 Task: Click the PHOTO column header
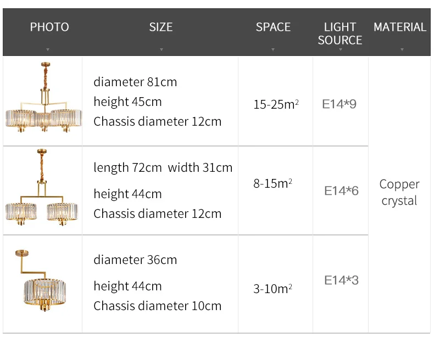tap(49, 27)
